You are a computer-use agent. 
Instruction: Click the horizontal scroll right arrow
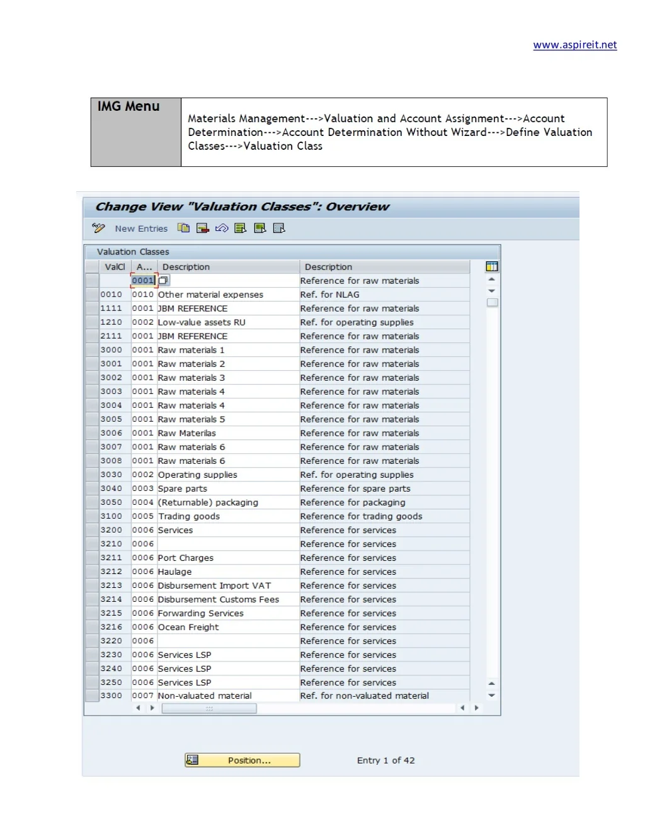(x=477, y=708)
